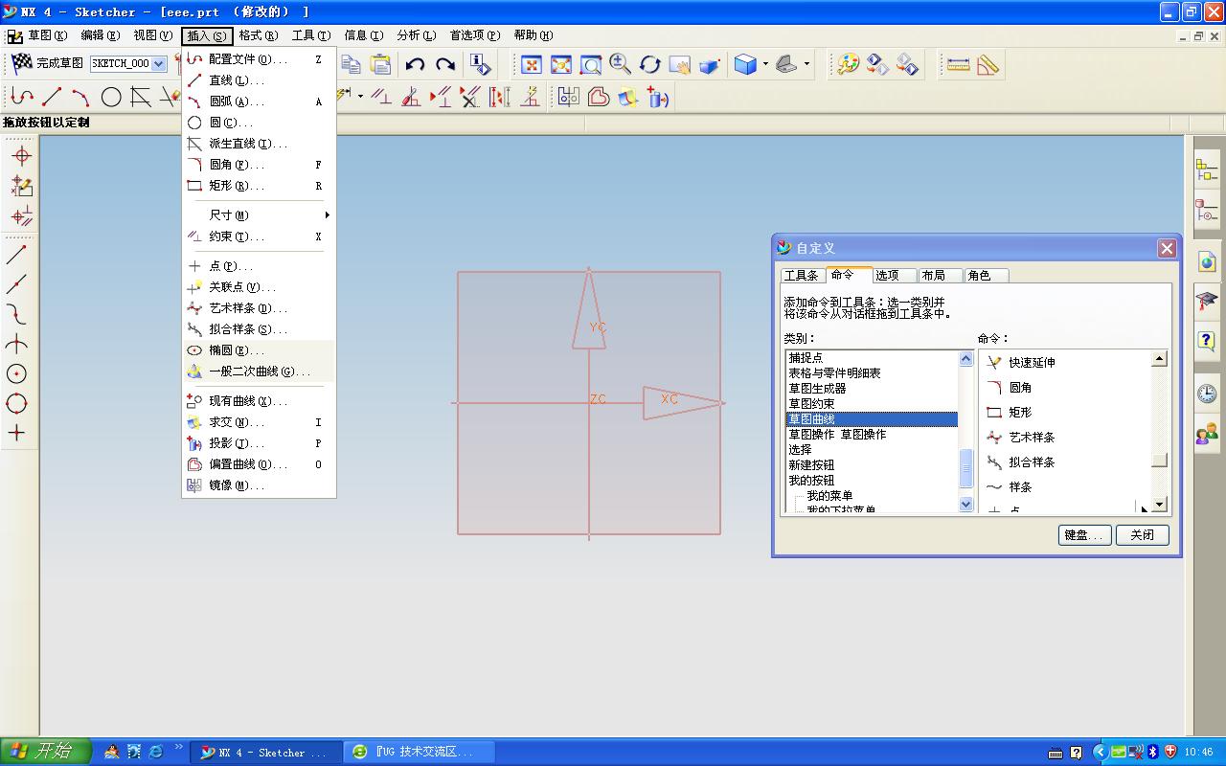Select the Derived Lines tool in sketch toolbar
This screenshot has height=766, width=1226.
pos(141,97)
